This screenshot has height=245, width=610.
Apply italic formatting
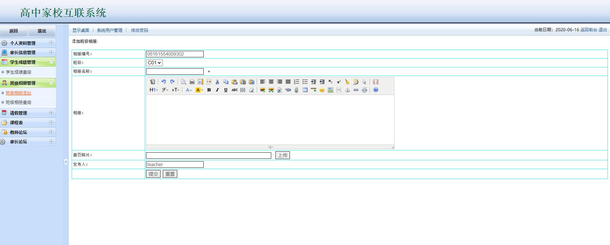pyautogui.click(x=217, y=90)
